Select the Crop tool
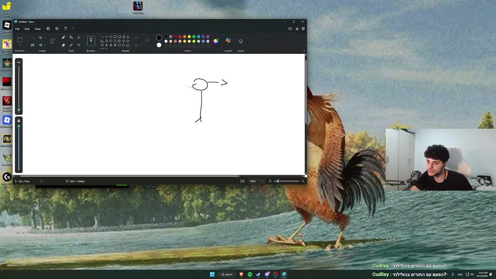The height and width of the screenshot is (279, 496). click(33, 38)
